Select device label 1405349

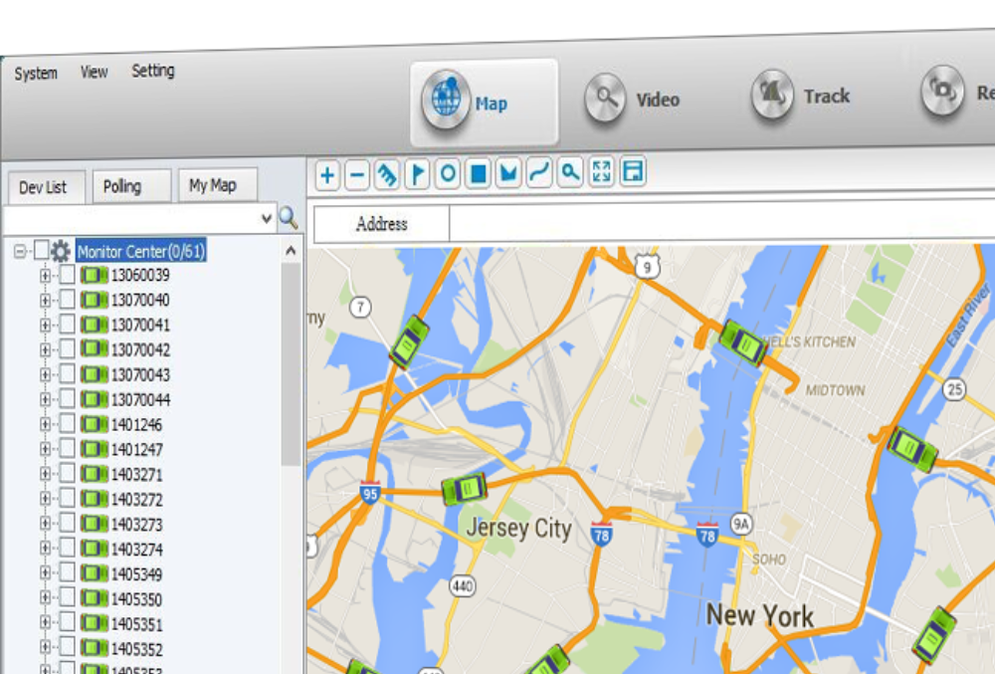[136, 574]
